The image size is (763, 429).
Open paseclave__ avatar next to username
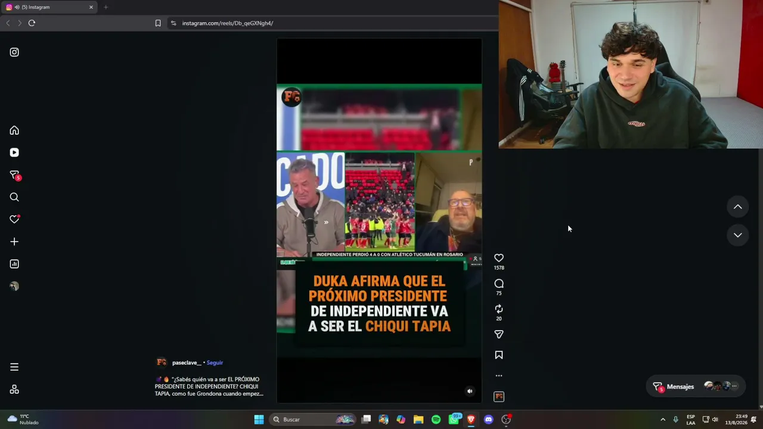pos(162,363)
